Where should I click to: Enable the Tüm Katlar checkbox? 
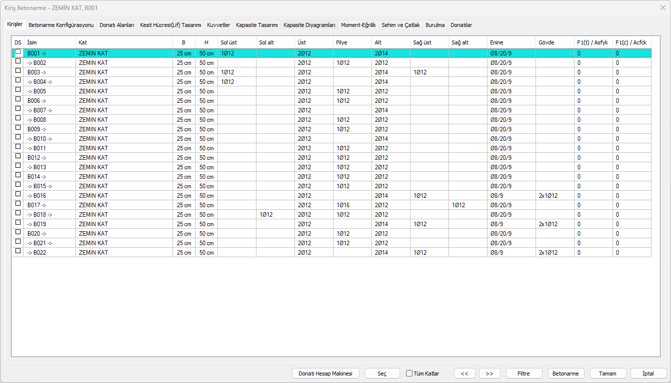pos(409,374)
